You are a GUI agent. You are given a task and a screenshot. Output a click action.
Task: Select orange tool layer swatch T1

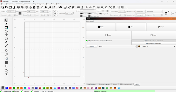coord(115,88)
